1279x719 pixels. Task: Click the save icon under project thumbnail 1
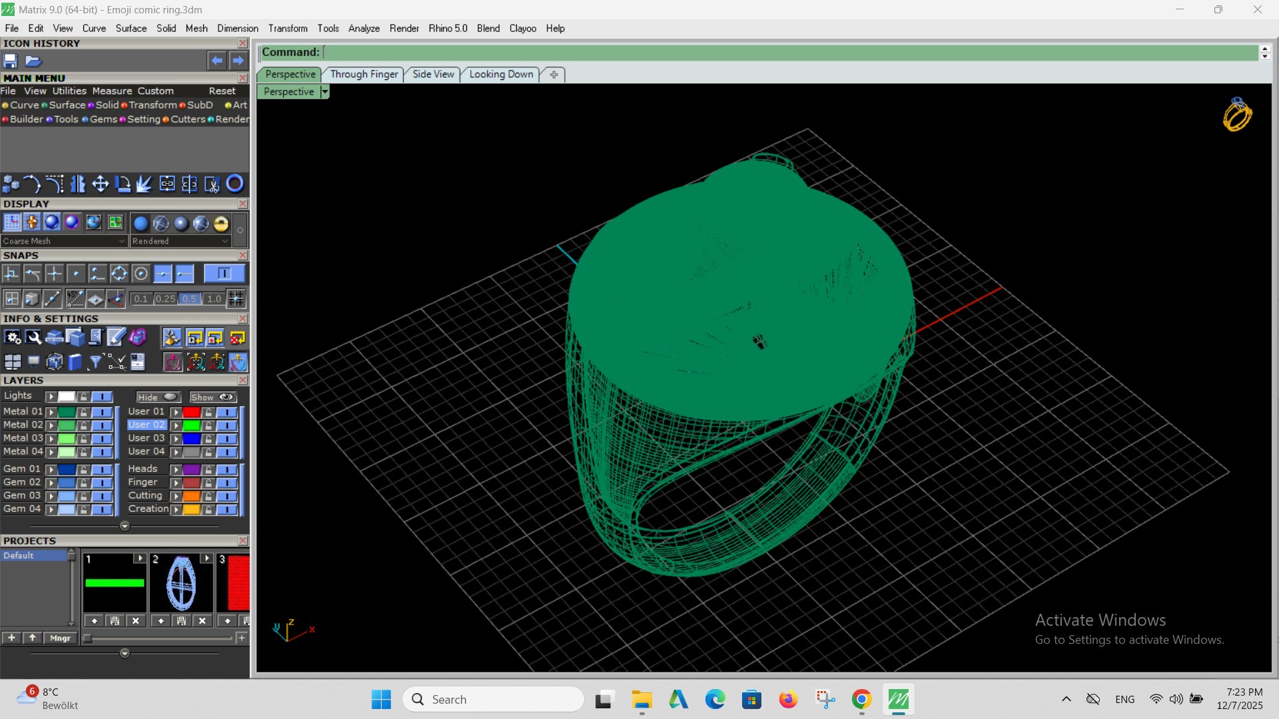(115, 620)
